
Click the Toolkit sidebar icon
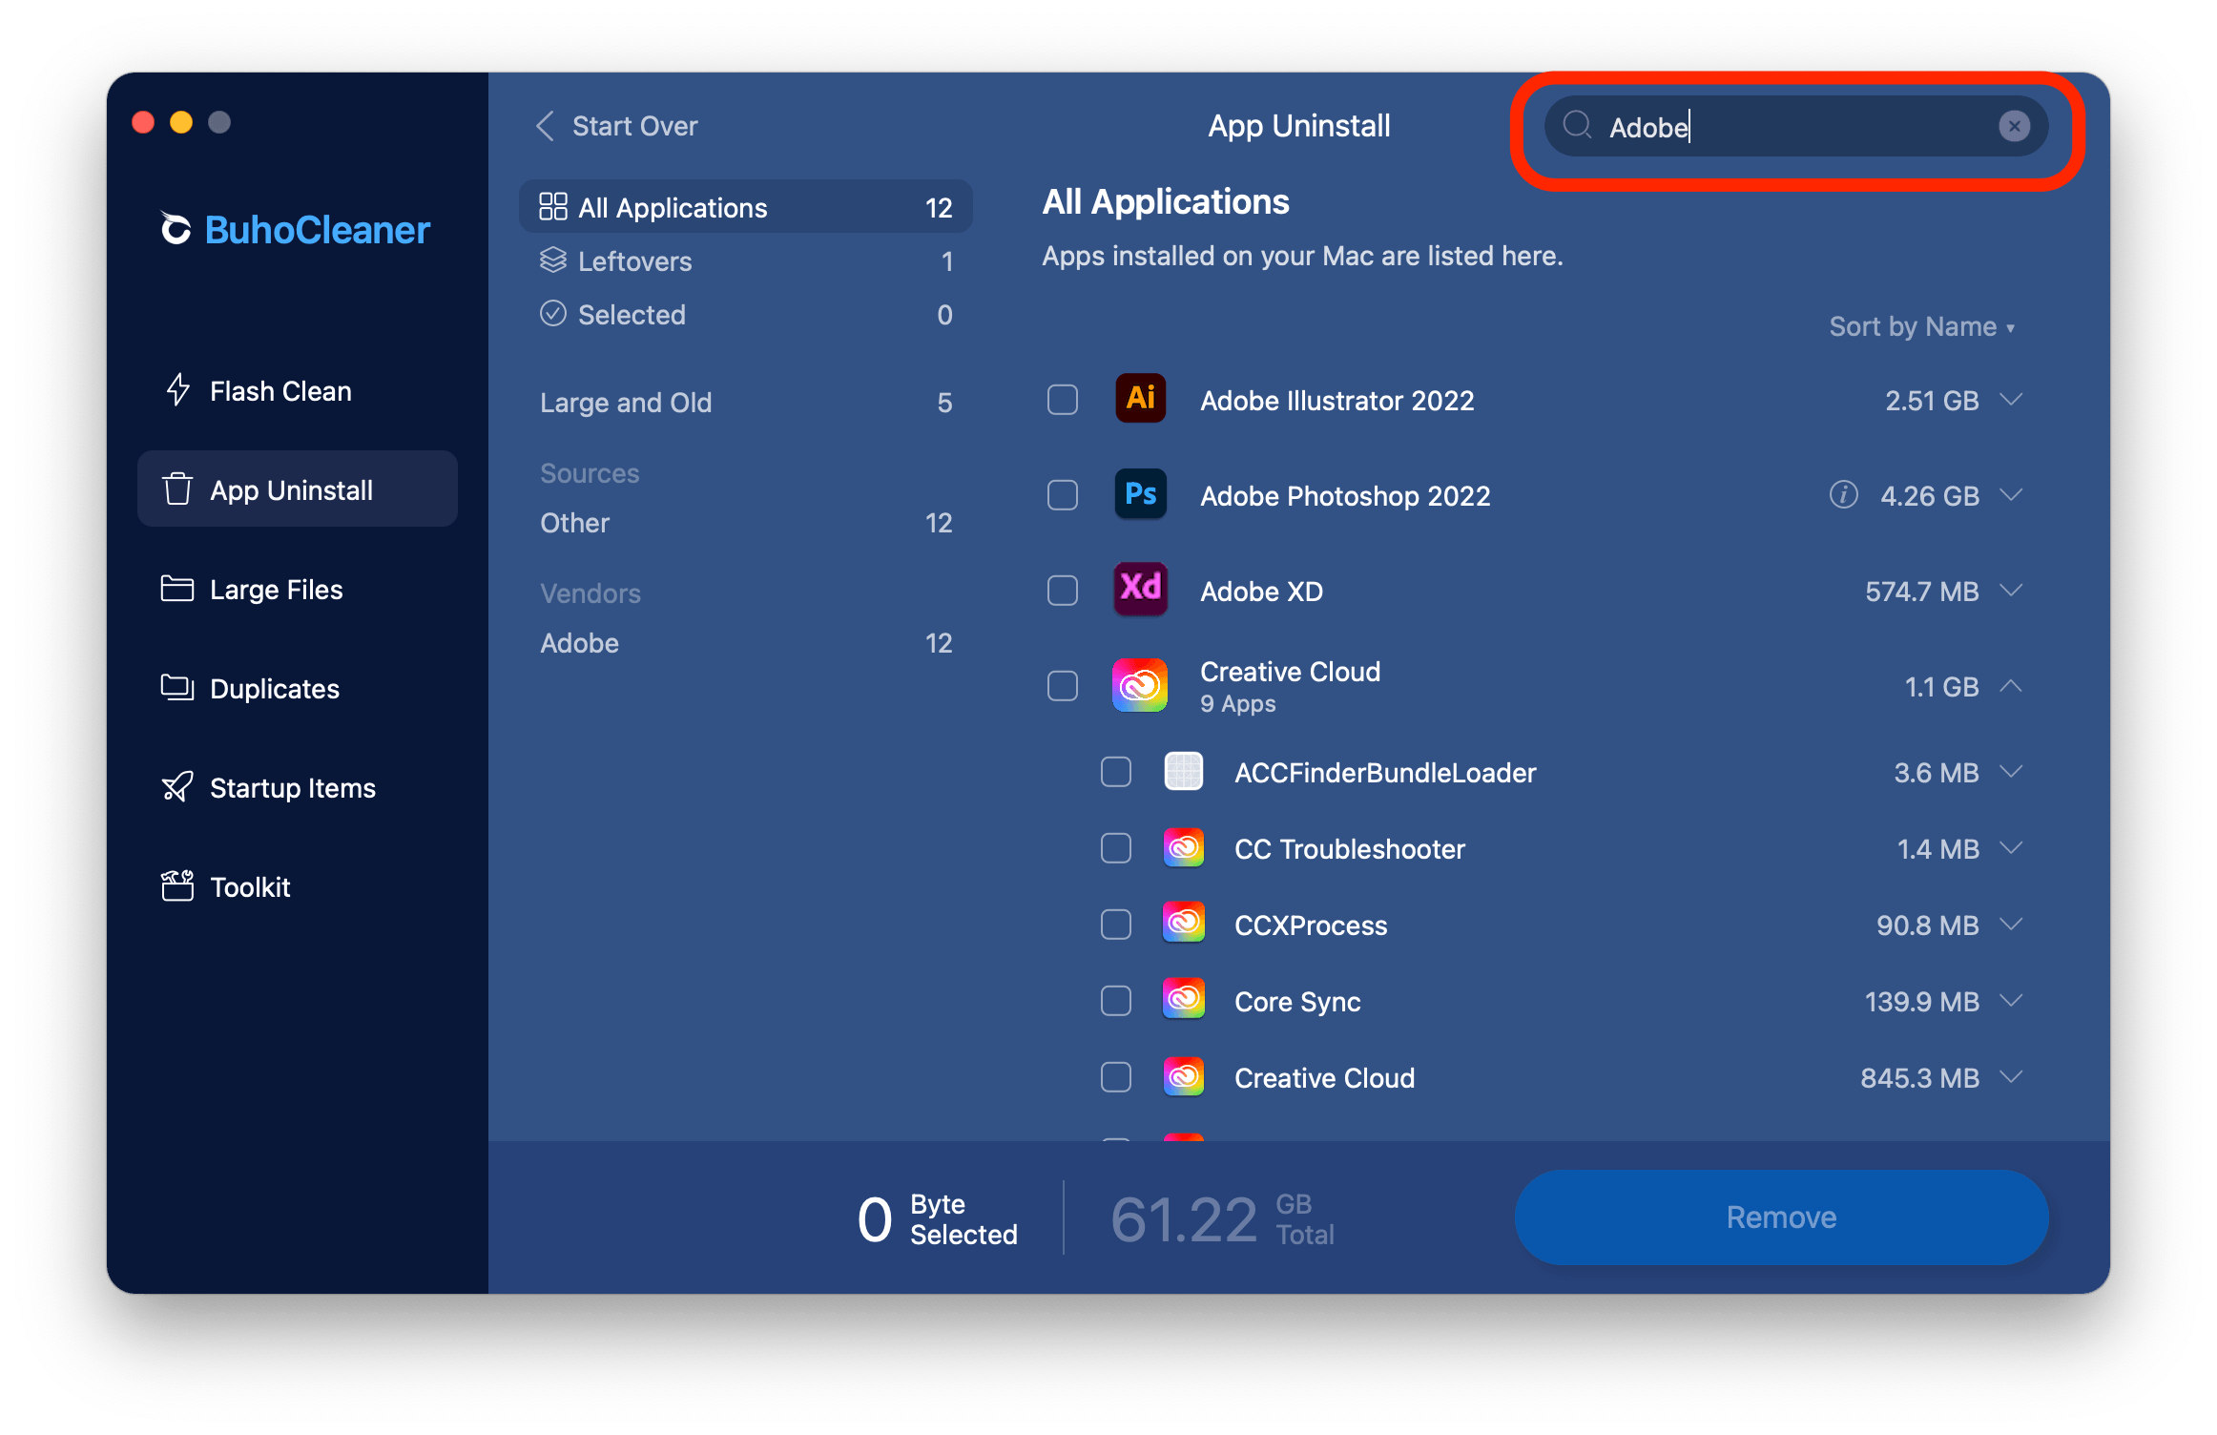pyautogui.click(x=177, y=886)
